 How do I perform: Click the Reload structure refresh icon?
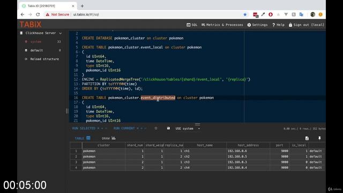coord(26,59)
